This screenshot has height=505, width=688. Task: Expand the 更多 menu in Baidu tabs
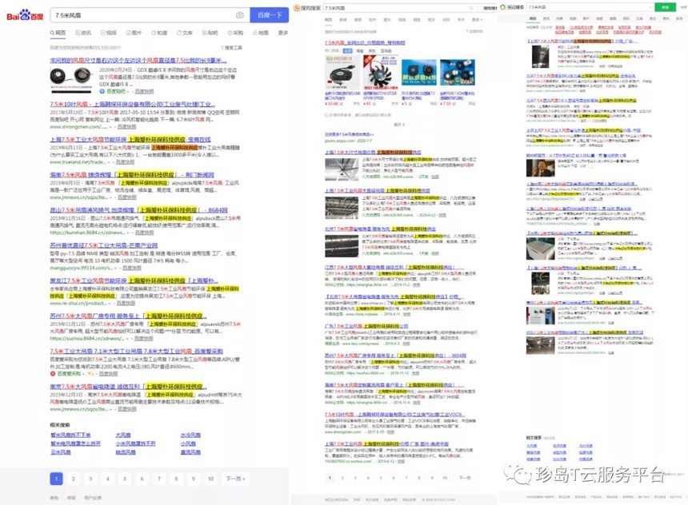[283, 33]
